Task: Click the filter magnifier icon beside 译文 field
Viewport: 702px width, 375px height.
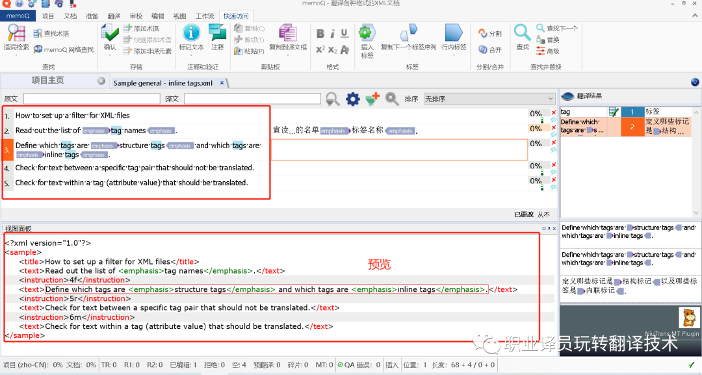Action: pyautogui.click(x=333, y=99)
